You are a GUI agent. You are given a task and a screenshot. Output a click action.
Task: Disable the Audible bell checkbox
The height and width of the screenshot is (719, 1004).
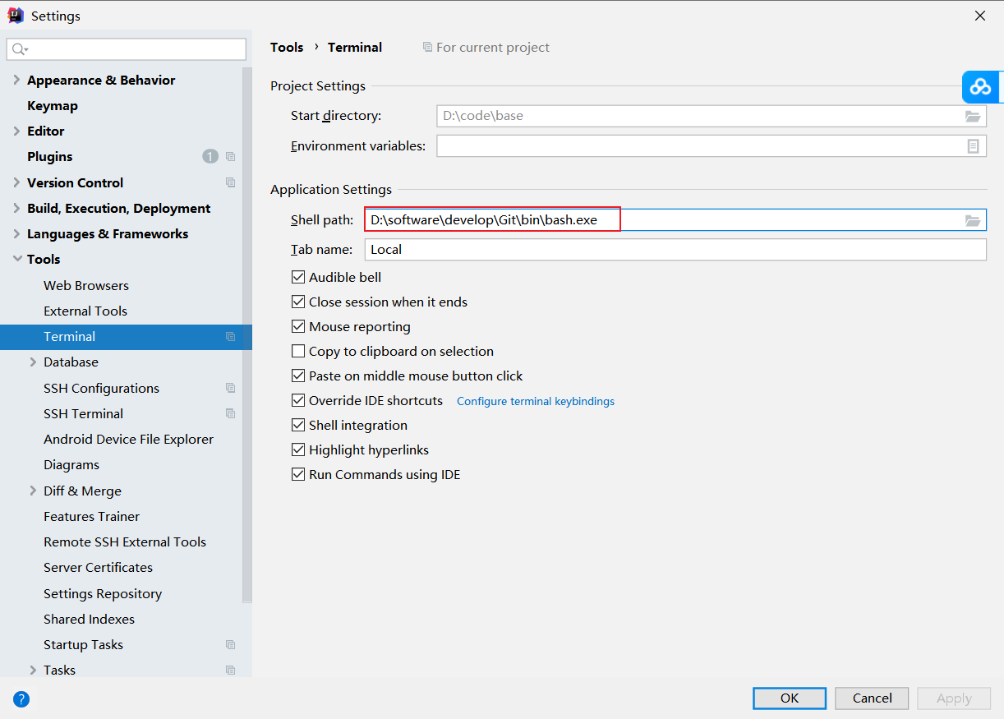[298, 278]
